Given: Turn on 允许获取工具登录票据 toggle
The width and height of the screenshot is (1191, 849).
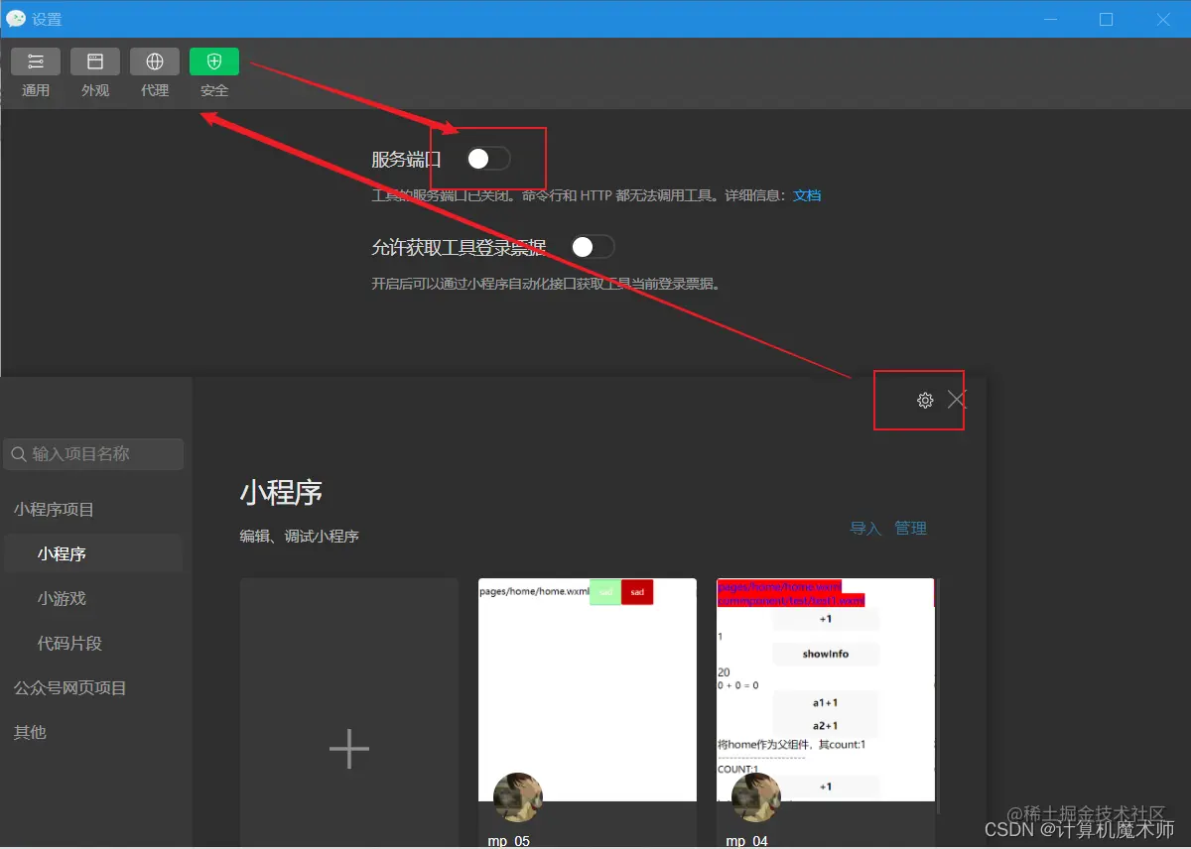Looking at the screenshot, I should click(593, 246).
